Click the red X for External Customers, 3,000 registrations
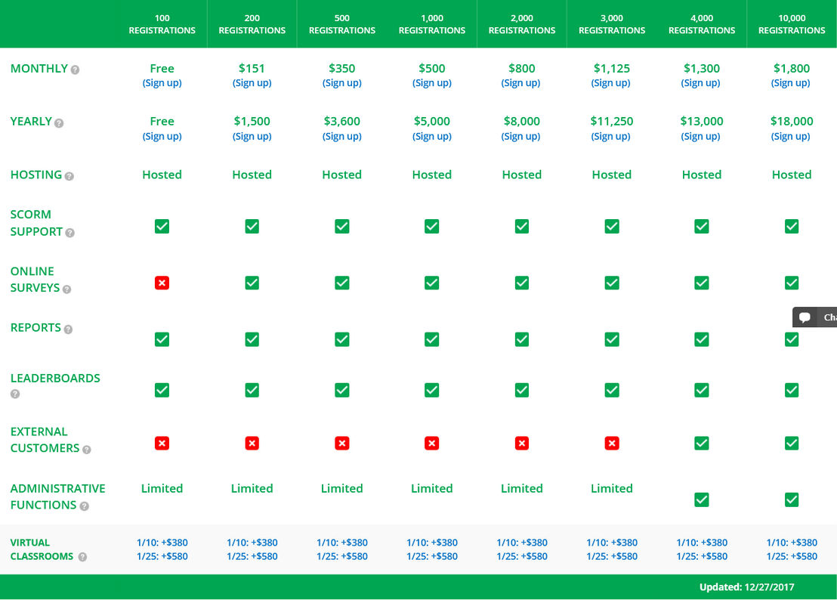This screenshot has height=600, width=837. pos(612,443)
